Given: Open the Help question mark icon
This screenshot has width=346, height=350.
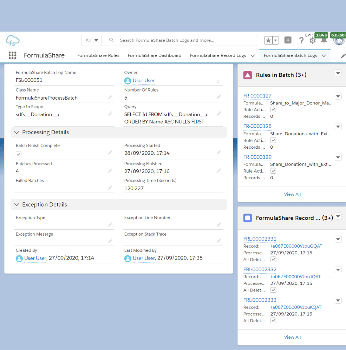Looking at the screenshot, I should tap(301, 40).
